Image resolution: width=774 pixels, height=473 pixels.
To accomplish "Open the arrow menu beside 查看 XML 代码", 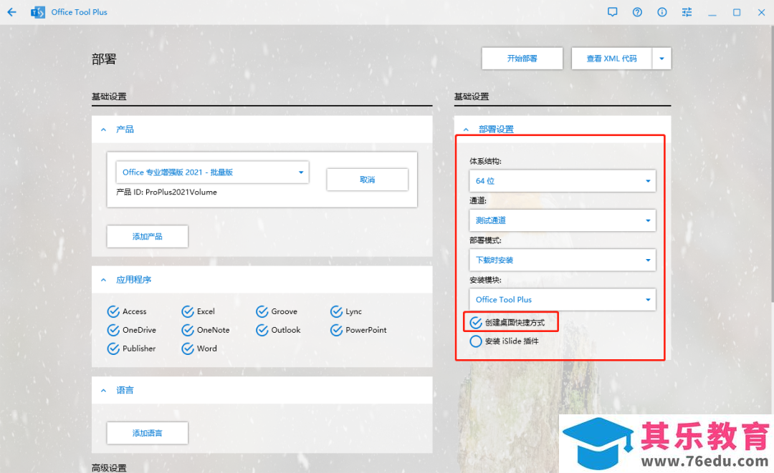I will [661, 59].
